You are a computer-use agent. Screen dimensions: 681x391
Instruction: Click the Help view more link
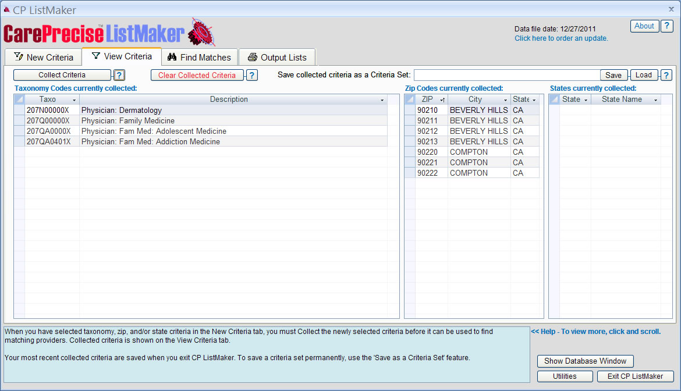(596, 332)
